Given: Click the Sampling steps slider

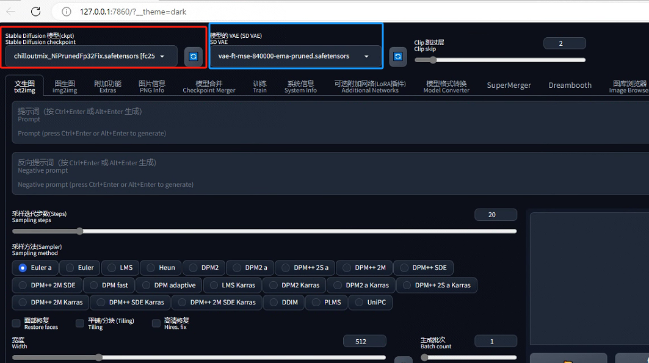Looking at the screenshot, I should click(x=79, y=231).
